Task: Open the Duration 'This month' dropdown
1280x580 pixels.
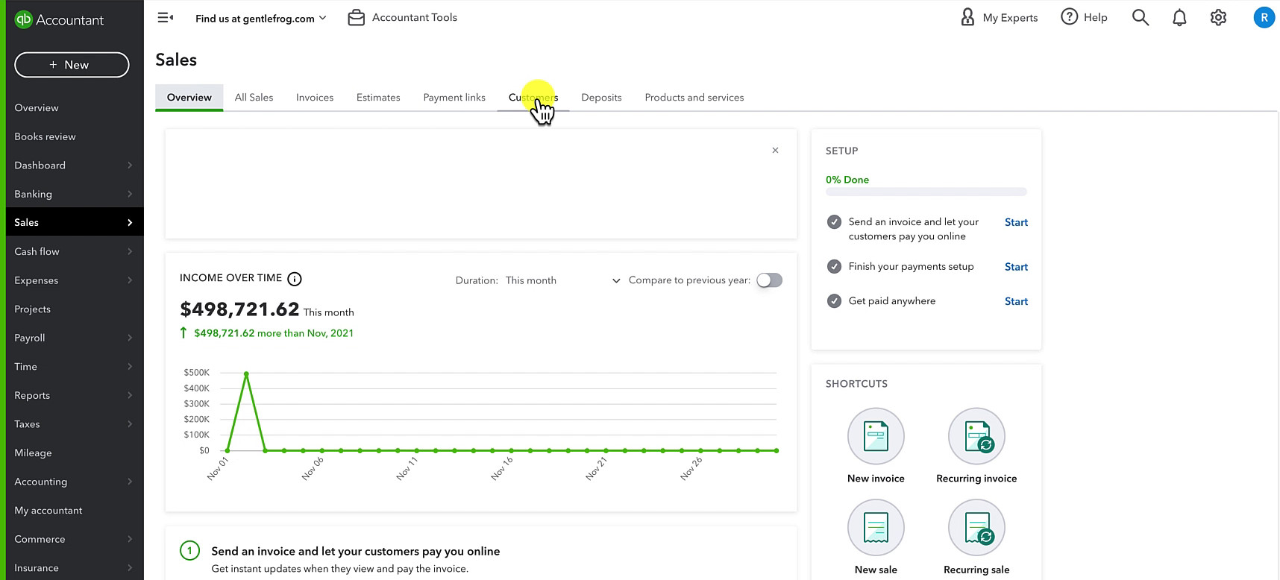Action: pyautogui.click(x=562, y=280)
